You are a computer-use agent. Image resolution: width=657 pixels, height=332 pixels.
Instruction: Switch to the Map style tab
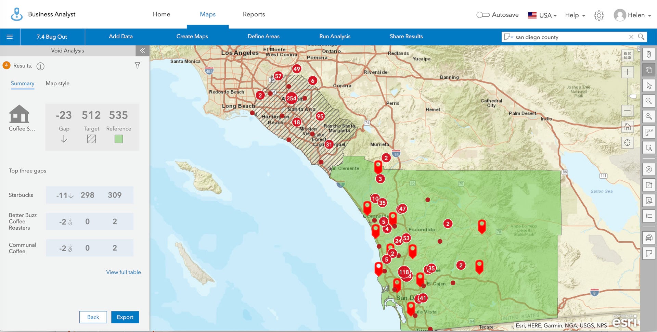pos(57,84)
